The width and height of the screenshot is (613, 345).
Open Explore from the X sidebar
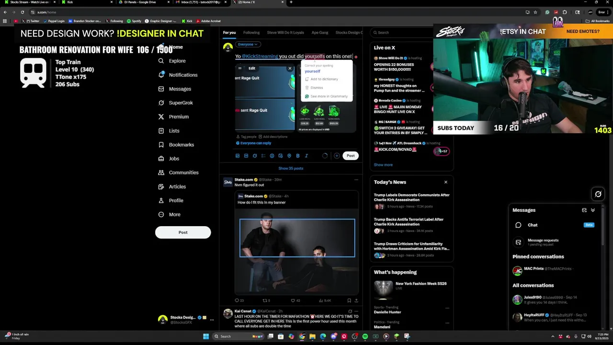tap(172, 61)
